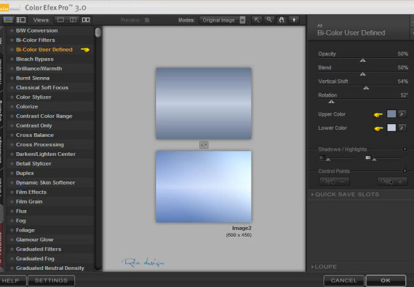This screenshot has width=414, height=287.
Task: Select the Graduated Filters entry
Action: (x=39, y=249)
